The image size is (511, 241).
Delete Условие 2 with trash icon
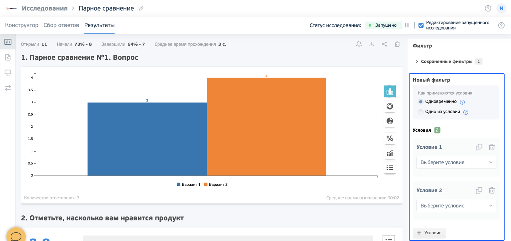click(491, 190)
